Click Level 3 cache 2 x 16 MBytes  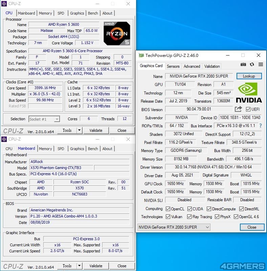click(x=98, y=106)
